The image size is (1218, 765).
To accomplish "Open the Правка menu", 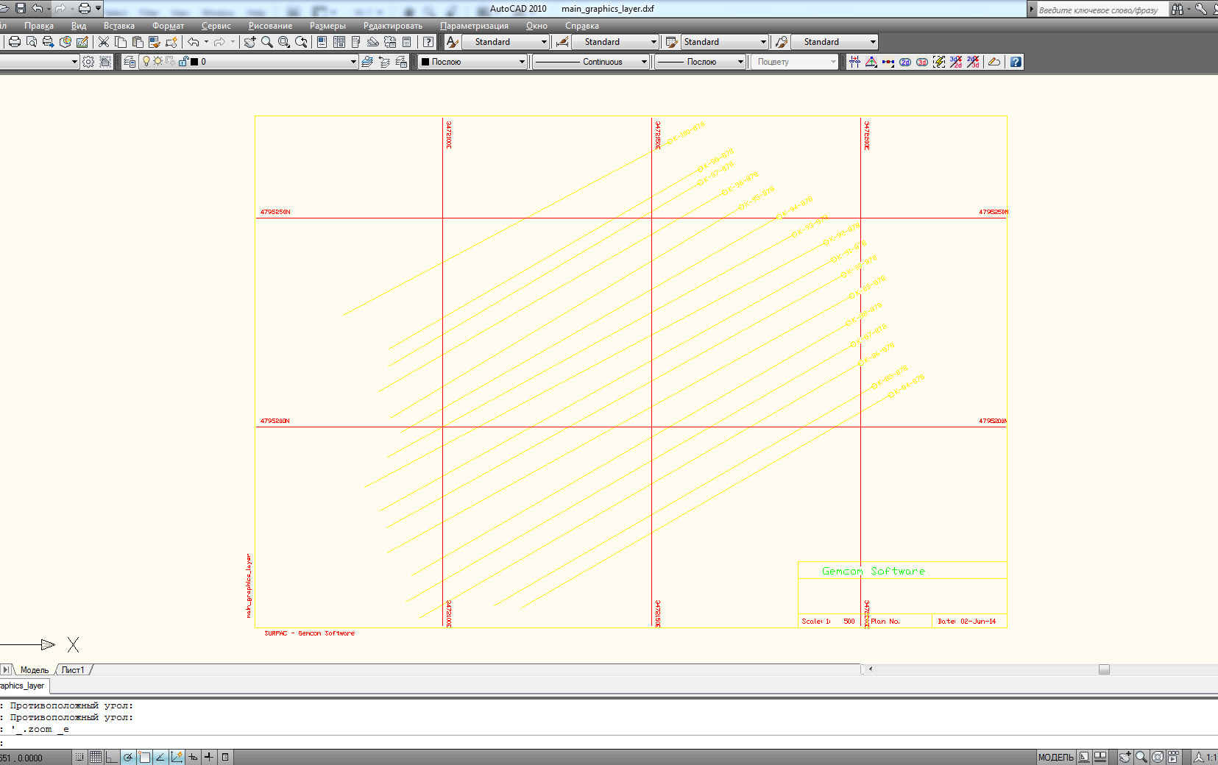I will click(x=39, y=26).
